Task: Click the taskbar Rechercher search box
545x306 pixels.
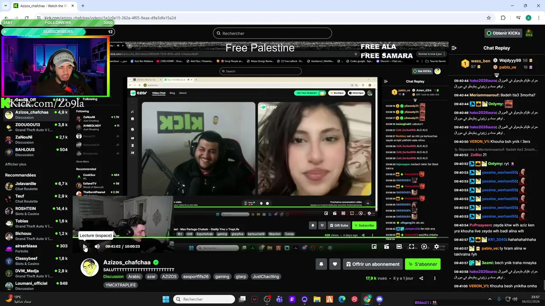Action: [204, 299]
